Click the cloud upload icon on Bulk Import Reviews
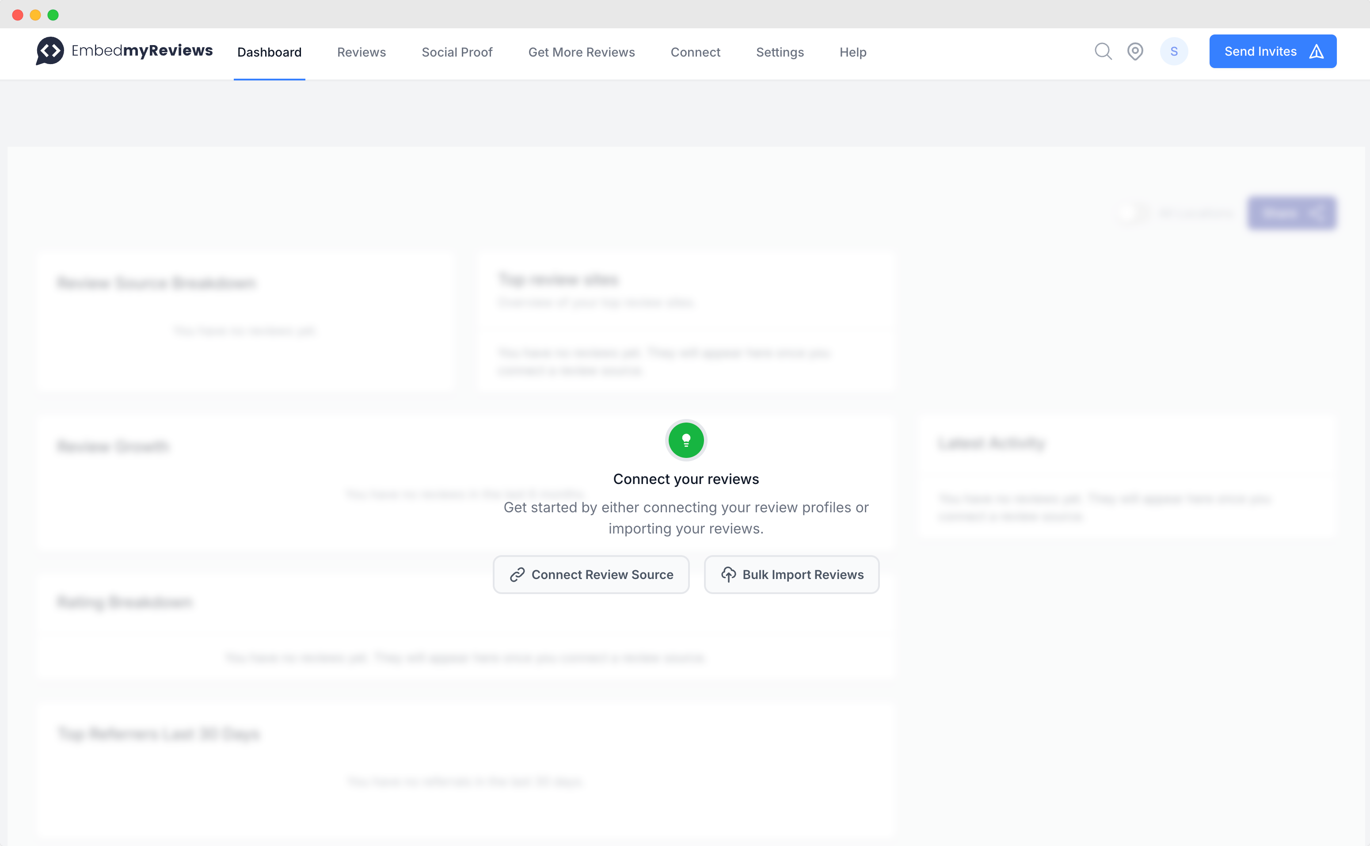The image size is (1370, 846). (728, 575)
